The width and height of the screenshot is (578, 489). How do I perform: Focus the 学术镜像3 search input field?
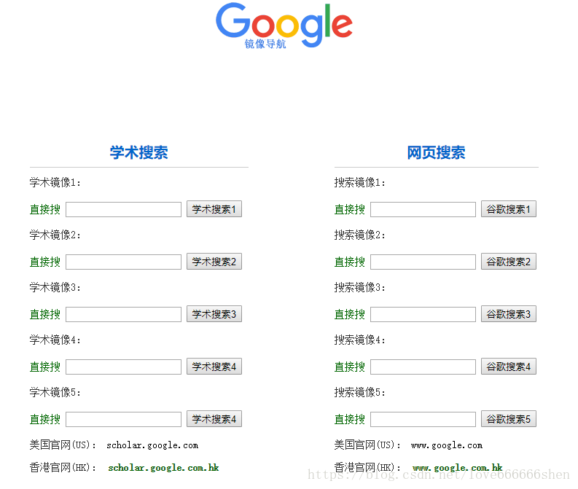tap(123, 314)
